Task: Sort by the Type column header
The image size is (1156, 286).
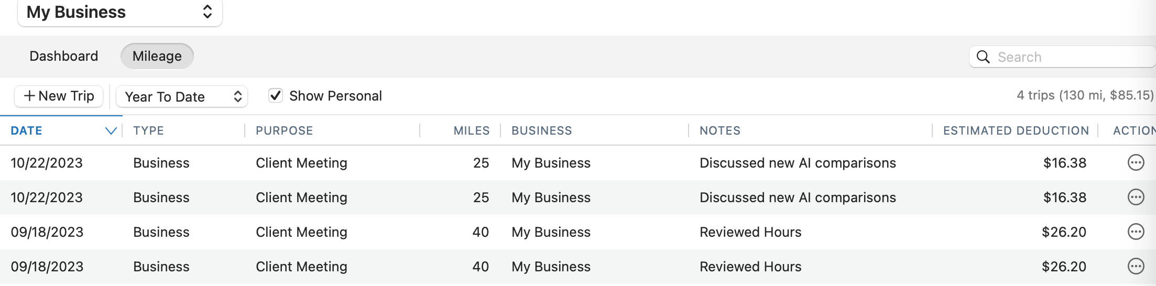Action: point(148,131)
